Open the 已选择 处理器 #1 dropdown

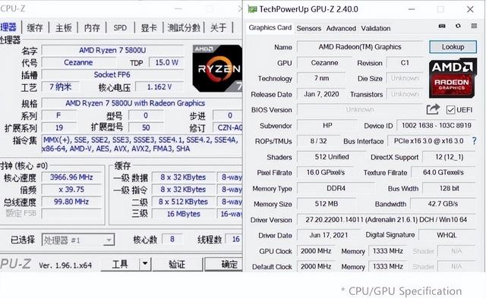[x=78, y=240]
